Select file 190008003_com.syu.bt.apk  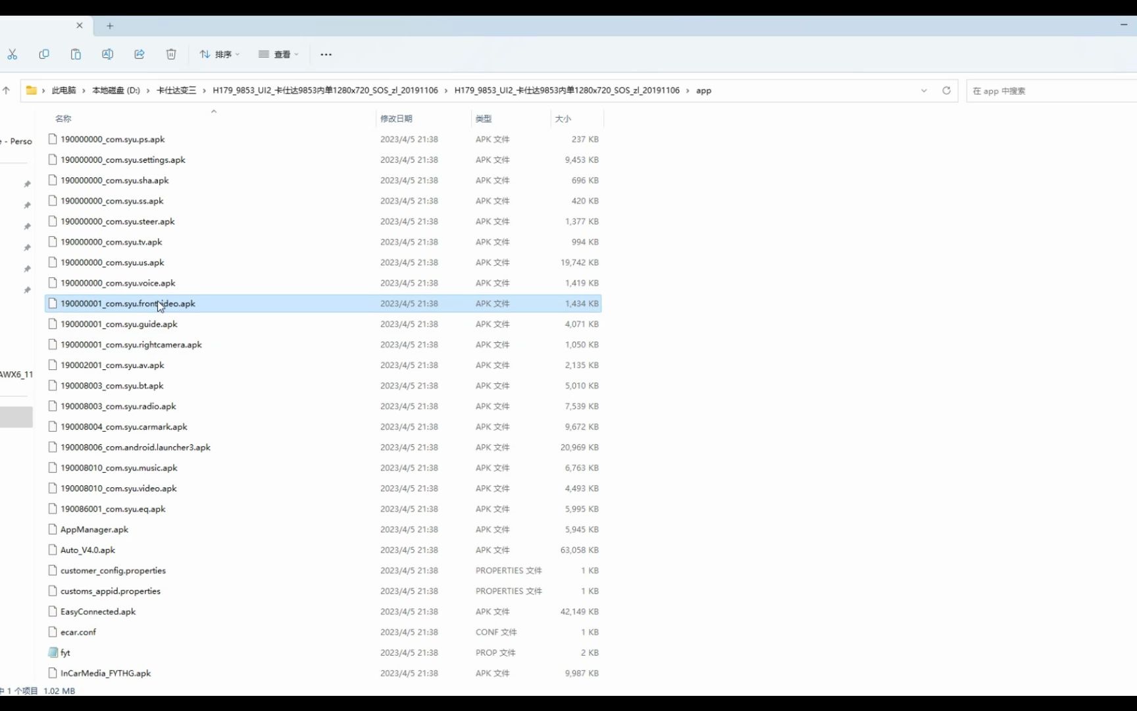tap(323, 385)
